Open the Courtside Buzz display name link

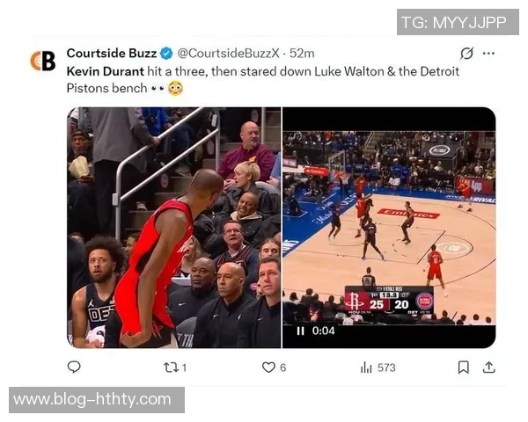coord(112,53)
